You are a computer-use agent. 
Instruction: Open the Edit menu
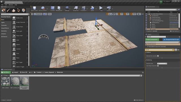click(6, 5)
